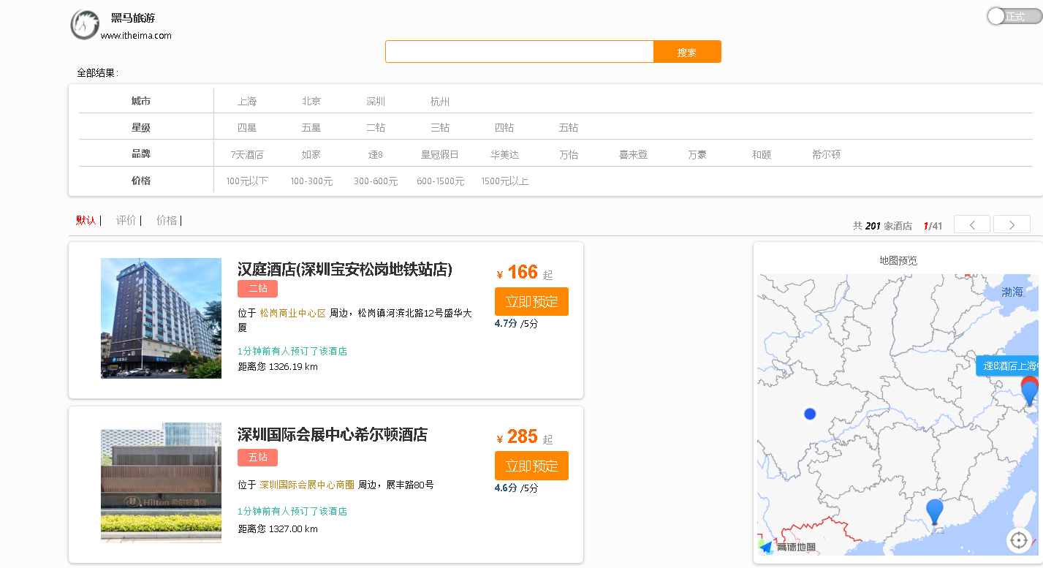The image size is (1043, 568).
Task: Click the 五钻 tag on 希尔顿酒店 card
Action: coord(257,457)
